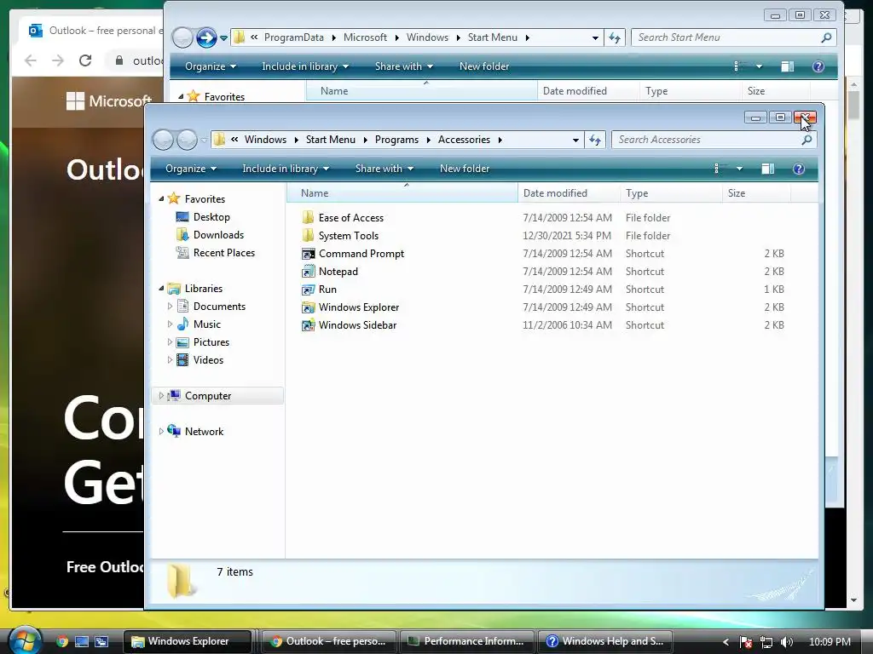Open address bar history dropdown in Accessories window
Screen dimensions: 873x654
coord(575,141)
